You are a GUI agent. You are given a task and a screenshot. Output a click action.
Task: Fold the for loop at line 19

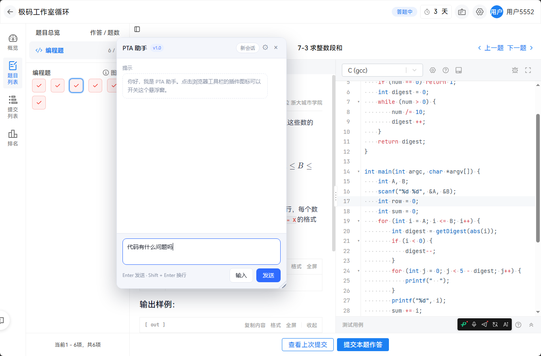359,221
